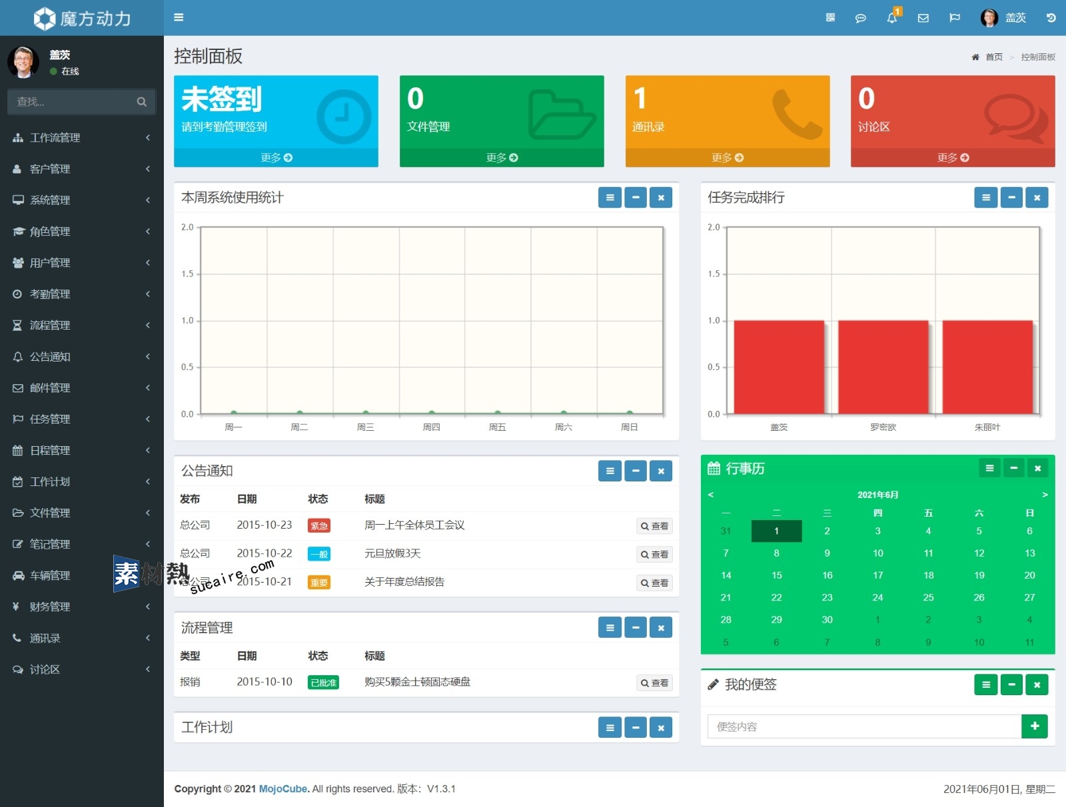Collapse the 公告通知 panel with minus button
This screenshot has height=807, width=1066.
point(635,471)
